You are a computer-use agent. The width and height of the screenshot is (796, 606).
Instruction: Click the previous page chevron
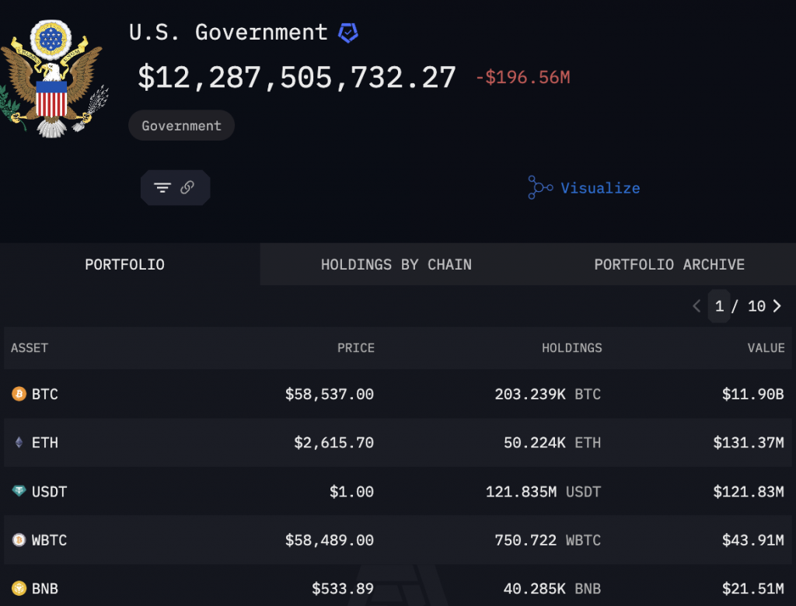[x=696, y=306]
